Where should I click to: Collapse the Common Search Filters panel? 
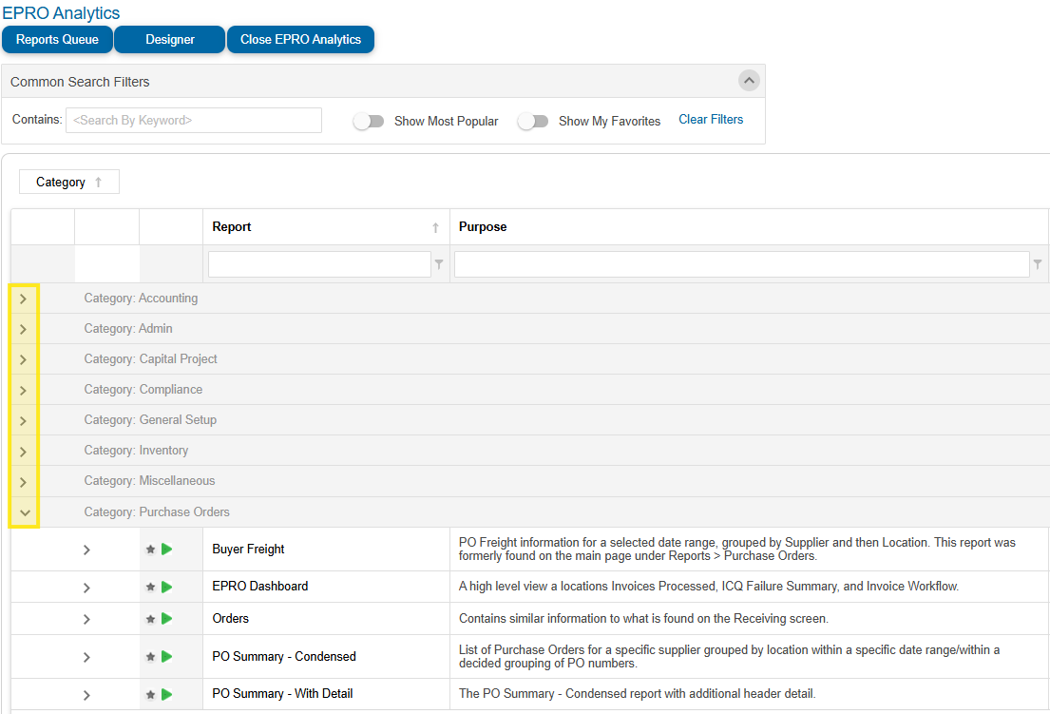pos(749,81)
